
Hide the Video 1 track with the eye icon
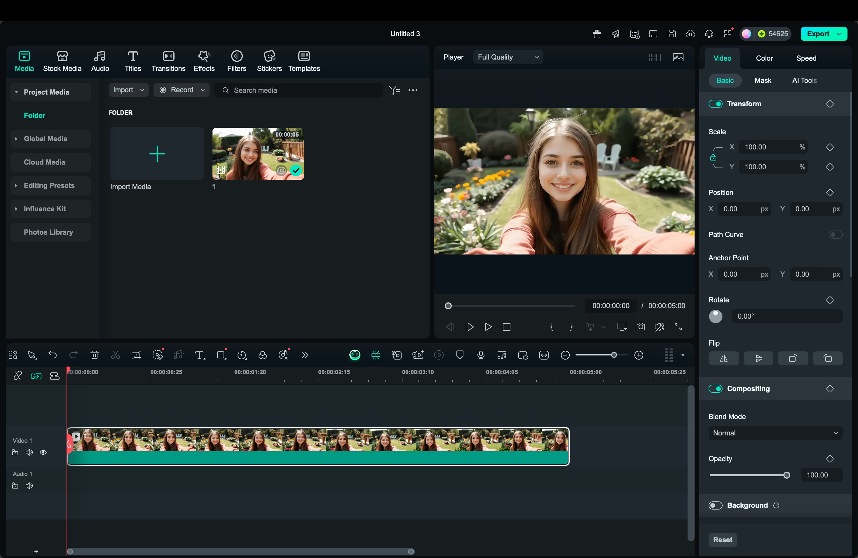[43, 452]
